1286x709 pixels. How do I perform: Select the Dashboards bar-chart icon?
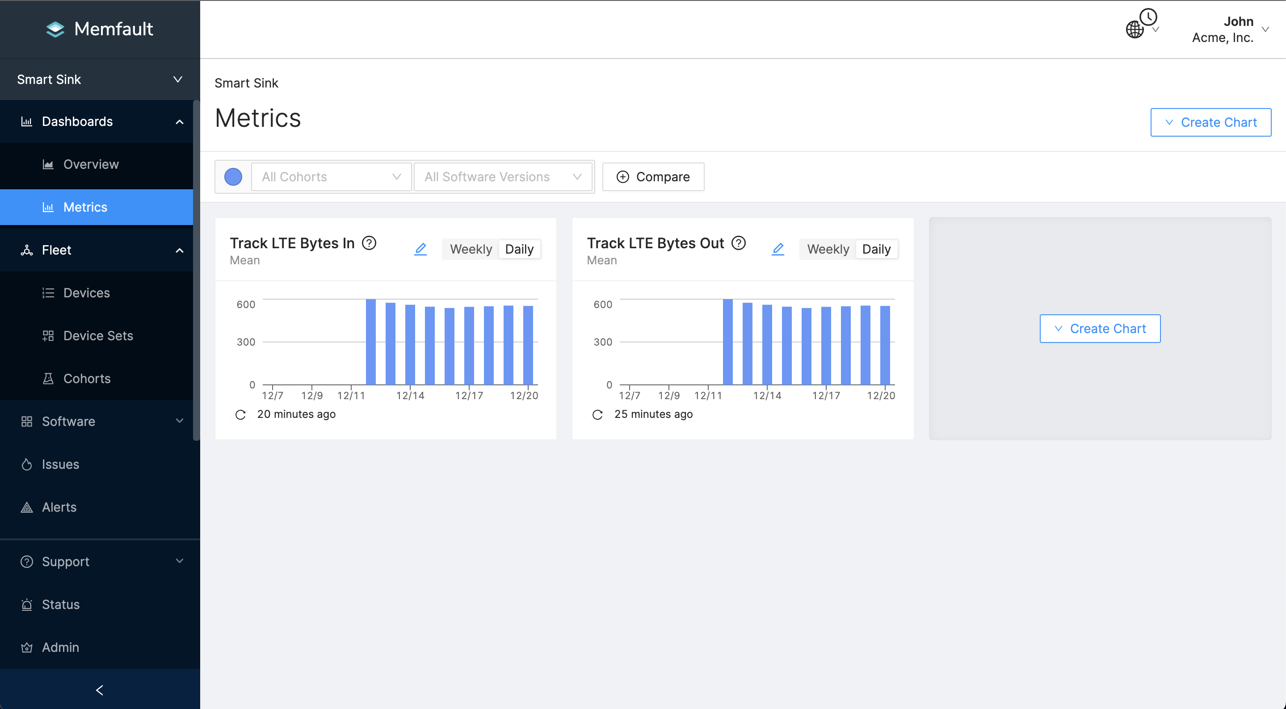[x=27, y=121]
